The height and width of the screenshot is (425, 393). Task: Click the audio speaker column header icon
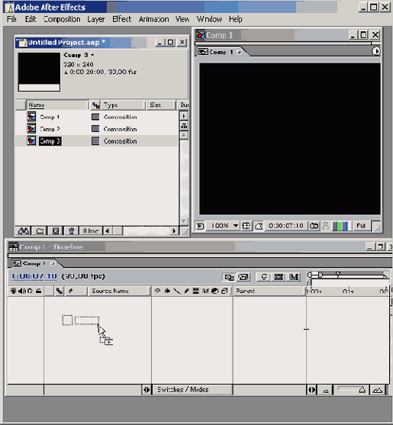pos(22,291)
